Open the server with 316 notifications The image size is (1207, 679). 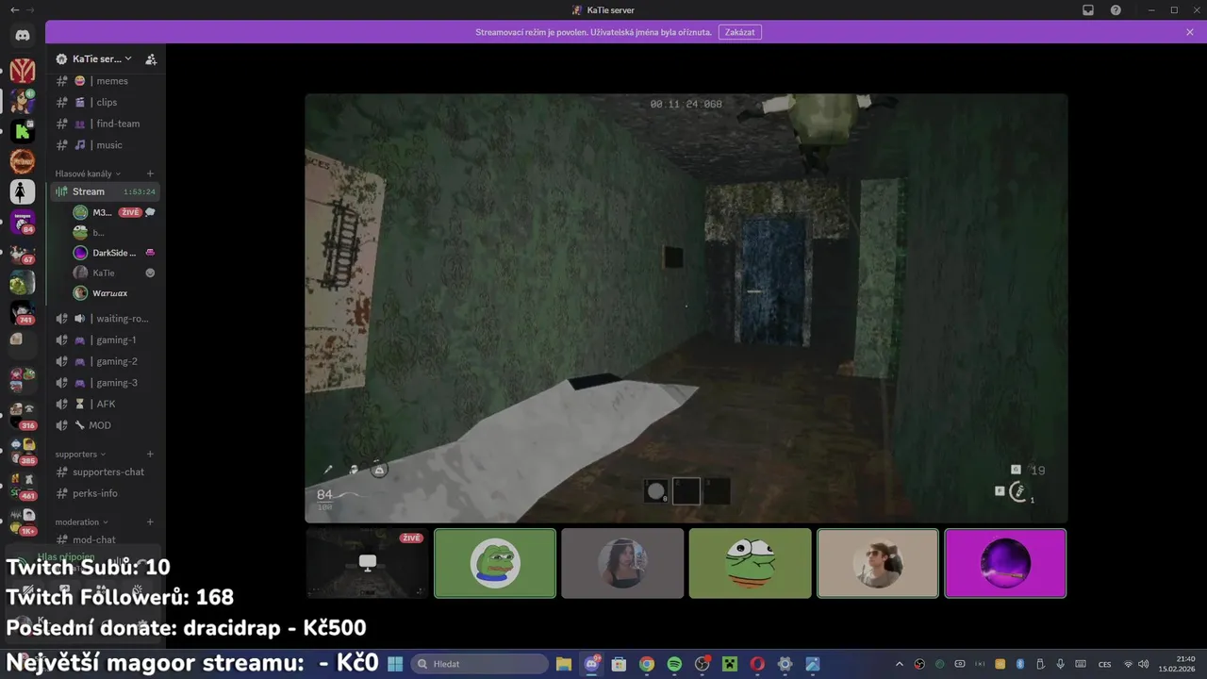(23, 417)
